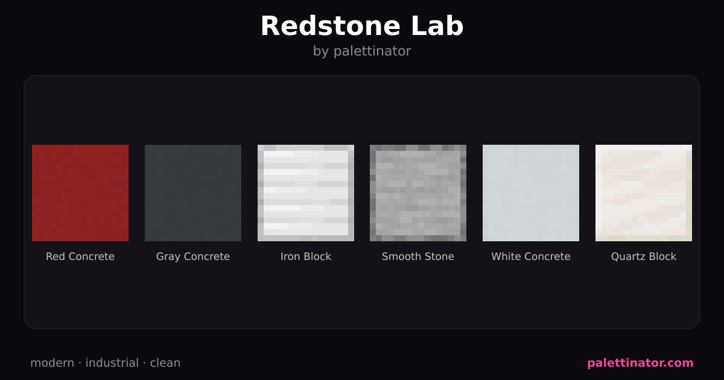Click the 'Gray Concrete' label
The height and width of the screenshot is (380, 724).
click(193, 256)
